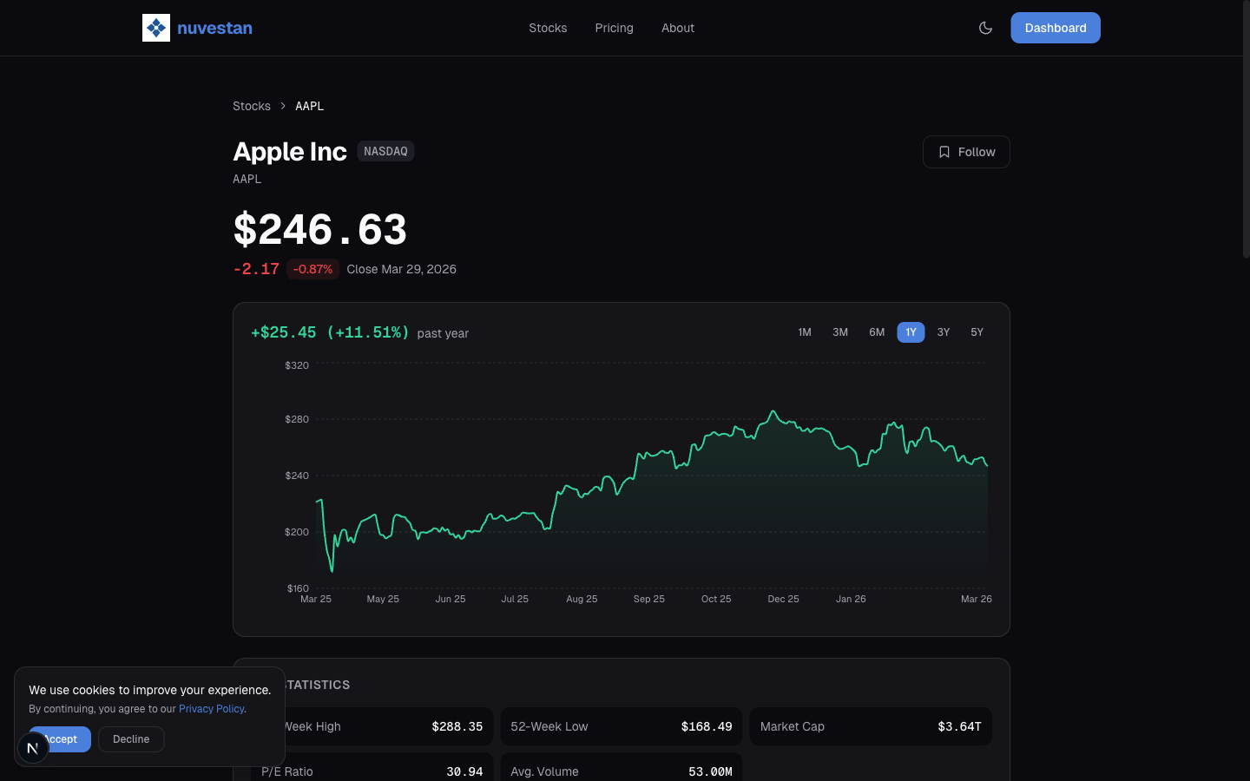Click the -2.17 price change value
Viewport: 1250px width, 781px height.
click(x=256, y=269)
